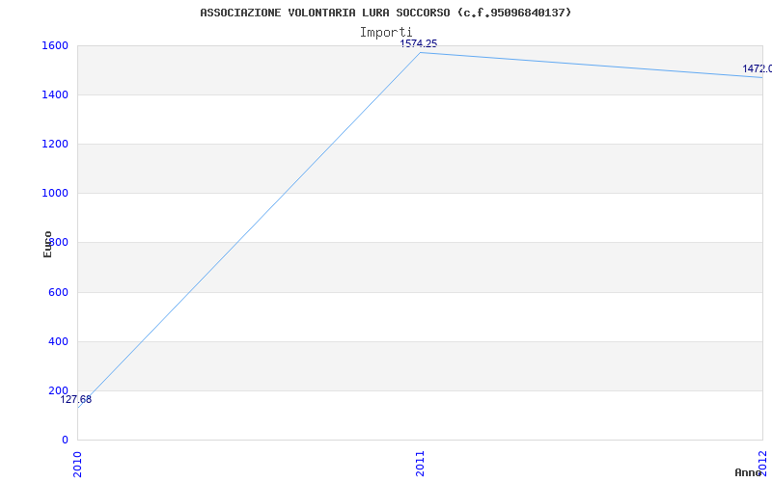Click the line's start point at 2010
The width and height of the screenshot is (772, 482).
pos(78,408)
